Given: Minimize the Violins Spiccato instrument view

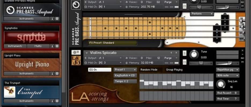Looking at the screenshot, I should coord(242,54).
